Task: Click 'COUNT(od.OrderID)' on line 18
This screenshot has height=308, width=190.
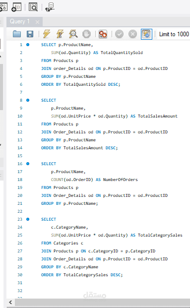Action: (72, 180)
